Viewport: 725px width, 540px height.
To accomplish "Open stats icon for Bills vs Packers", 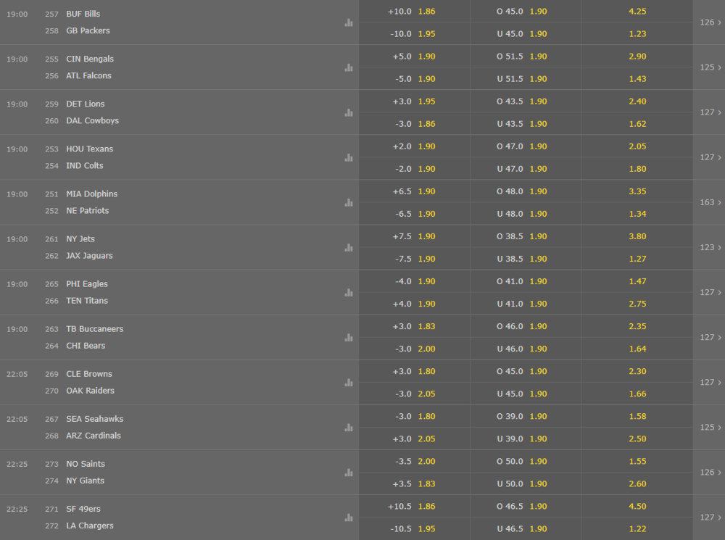I will click(x=349, y=22).
